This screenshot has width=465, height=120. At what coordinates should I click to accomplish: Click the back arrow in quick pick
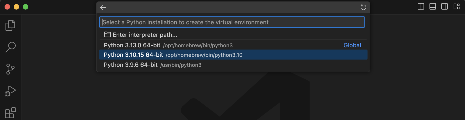[x=103, y=7]
